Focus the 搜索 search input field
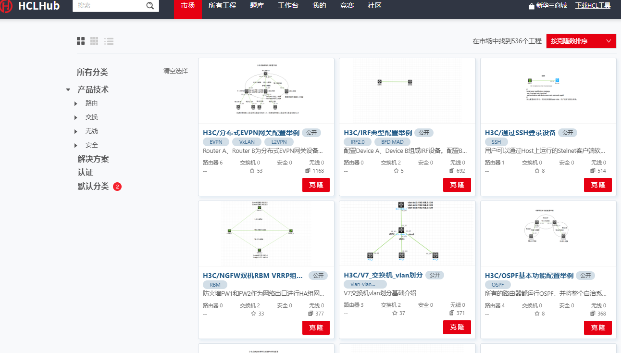 pos(110,6)
